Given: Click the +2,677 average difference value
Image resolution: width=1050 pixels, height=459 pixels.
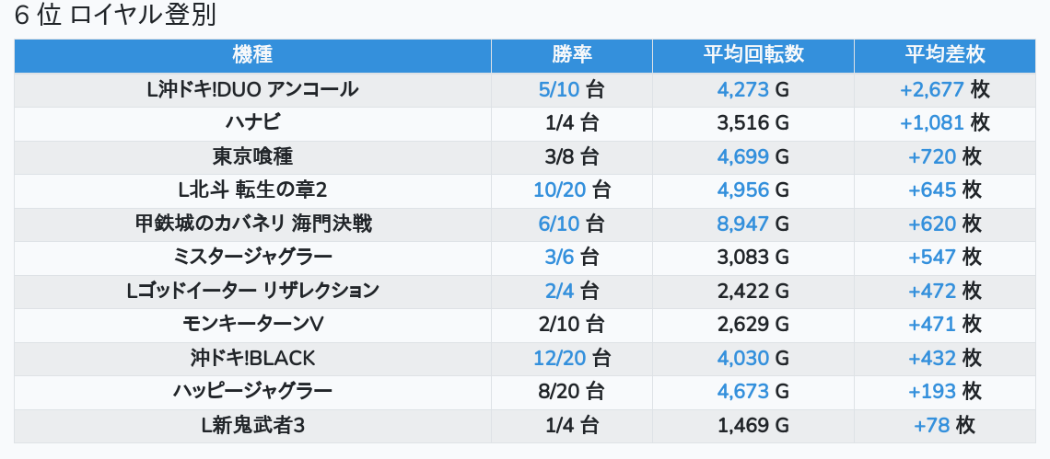Looking at the screenshot, I should click(x=932, y=89).
